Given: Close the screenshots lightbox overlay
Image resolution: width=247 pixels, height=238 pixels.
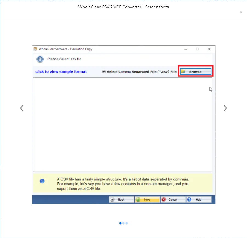Looking at the screenshot, I should [241, 12].
